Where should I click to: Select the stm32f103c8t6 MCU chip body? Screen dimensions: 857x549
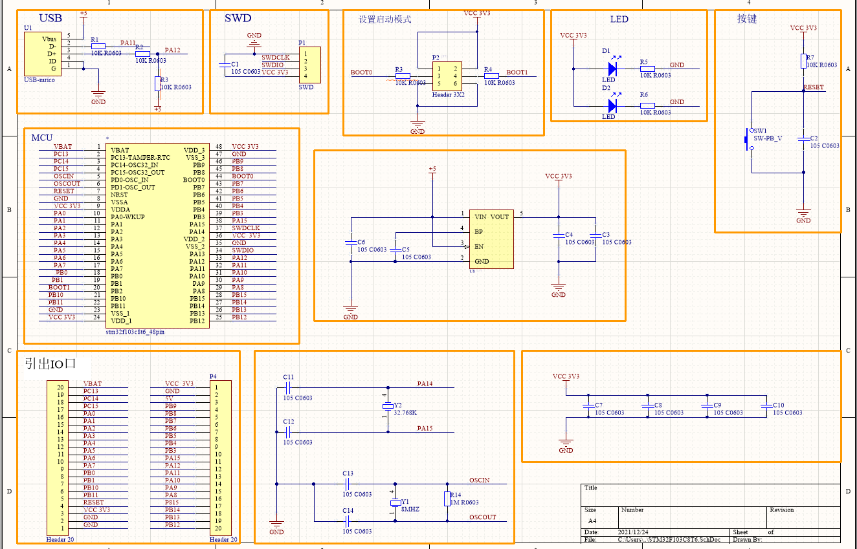click(157, 235)
